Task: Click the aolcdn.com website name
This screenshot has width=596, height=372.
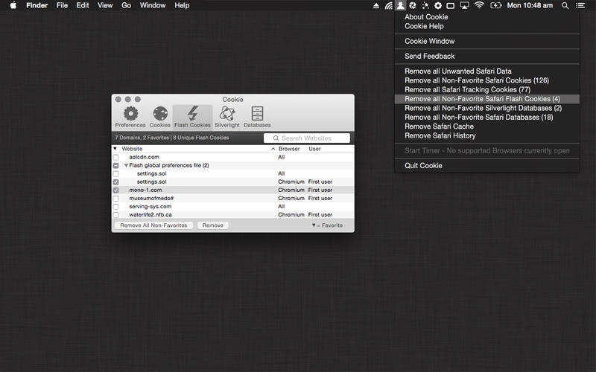Action: 144,157
